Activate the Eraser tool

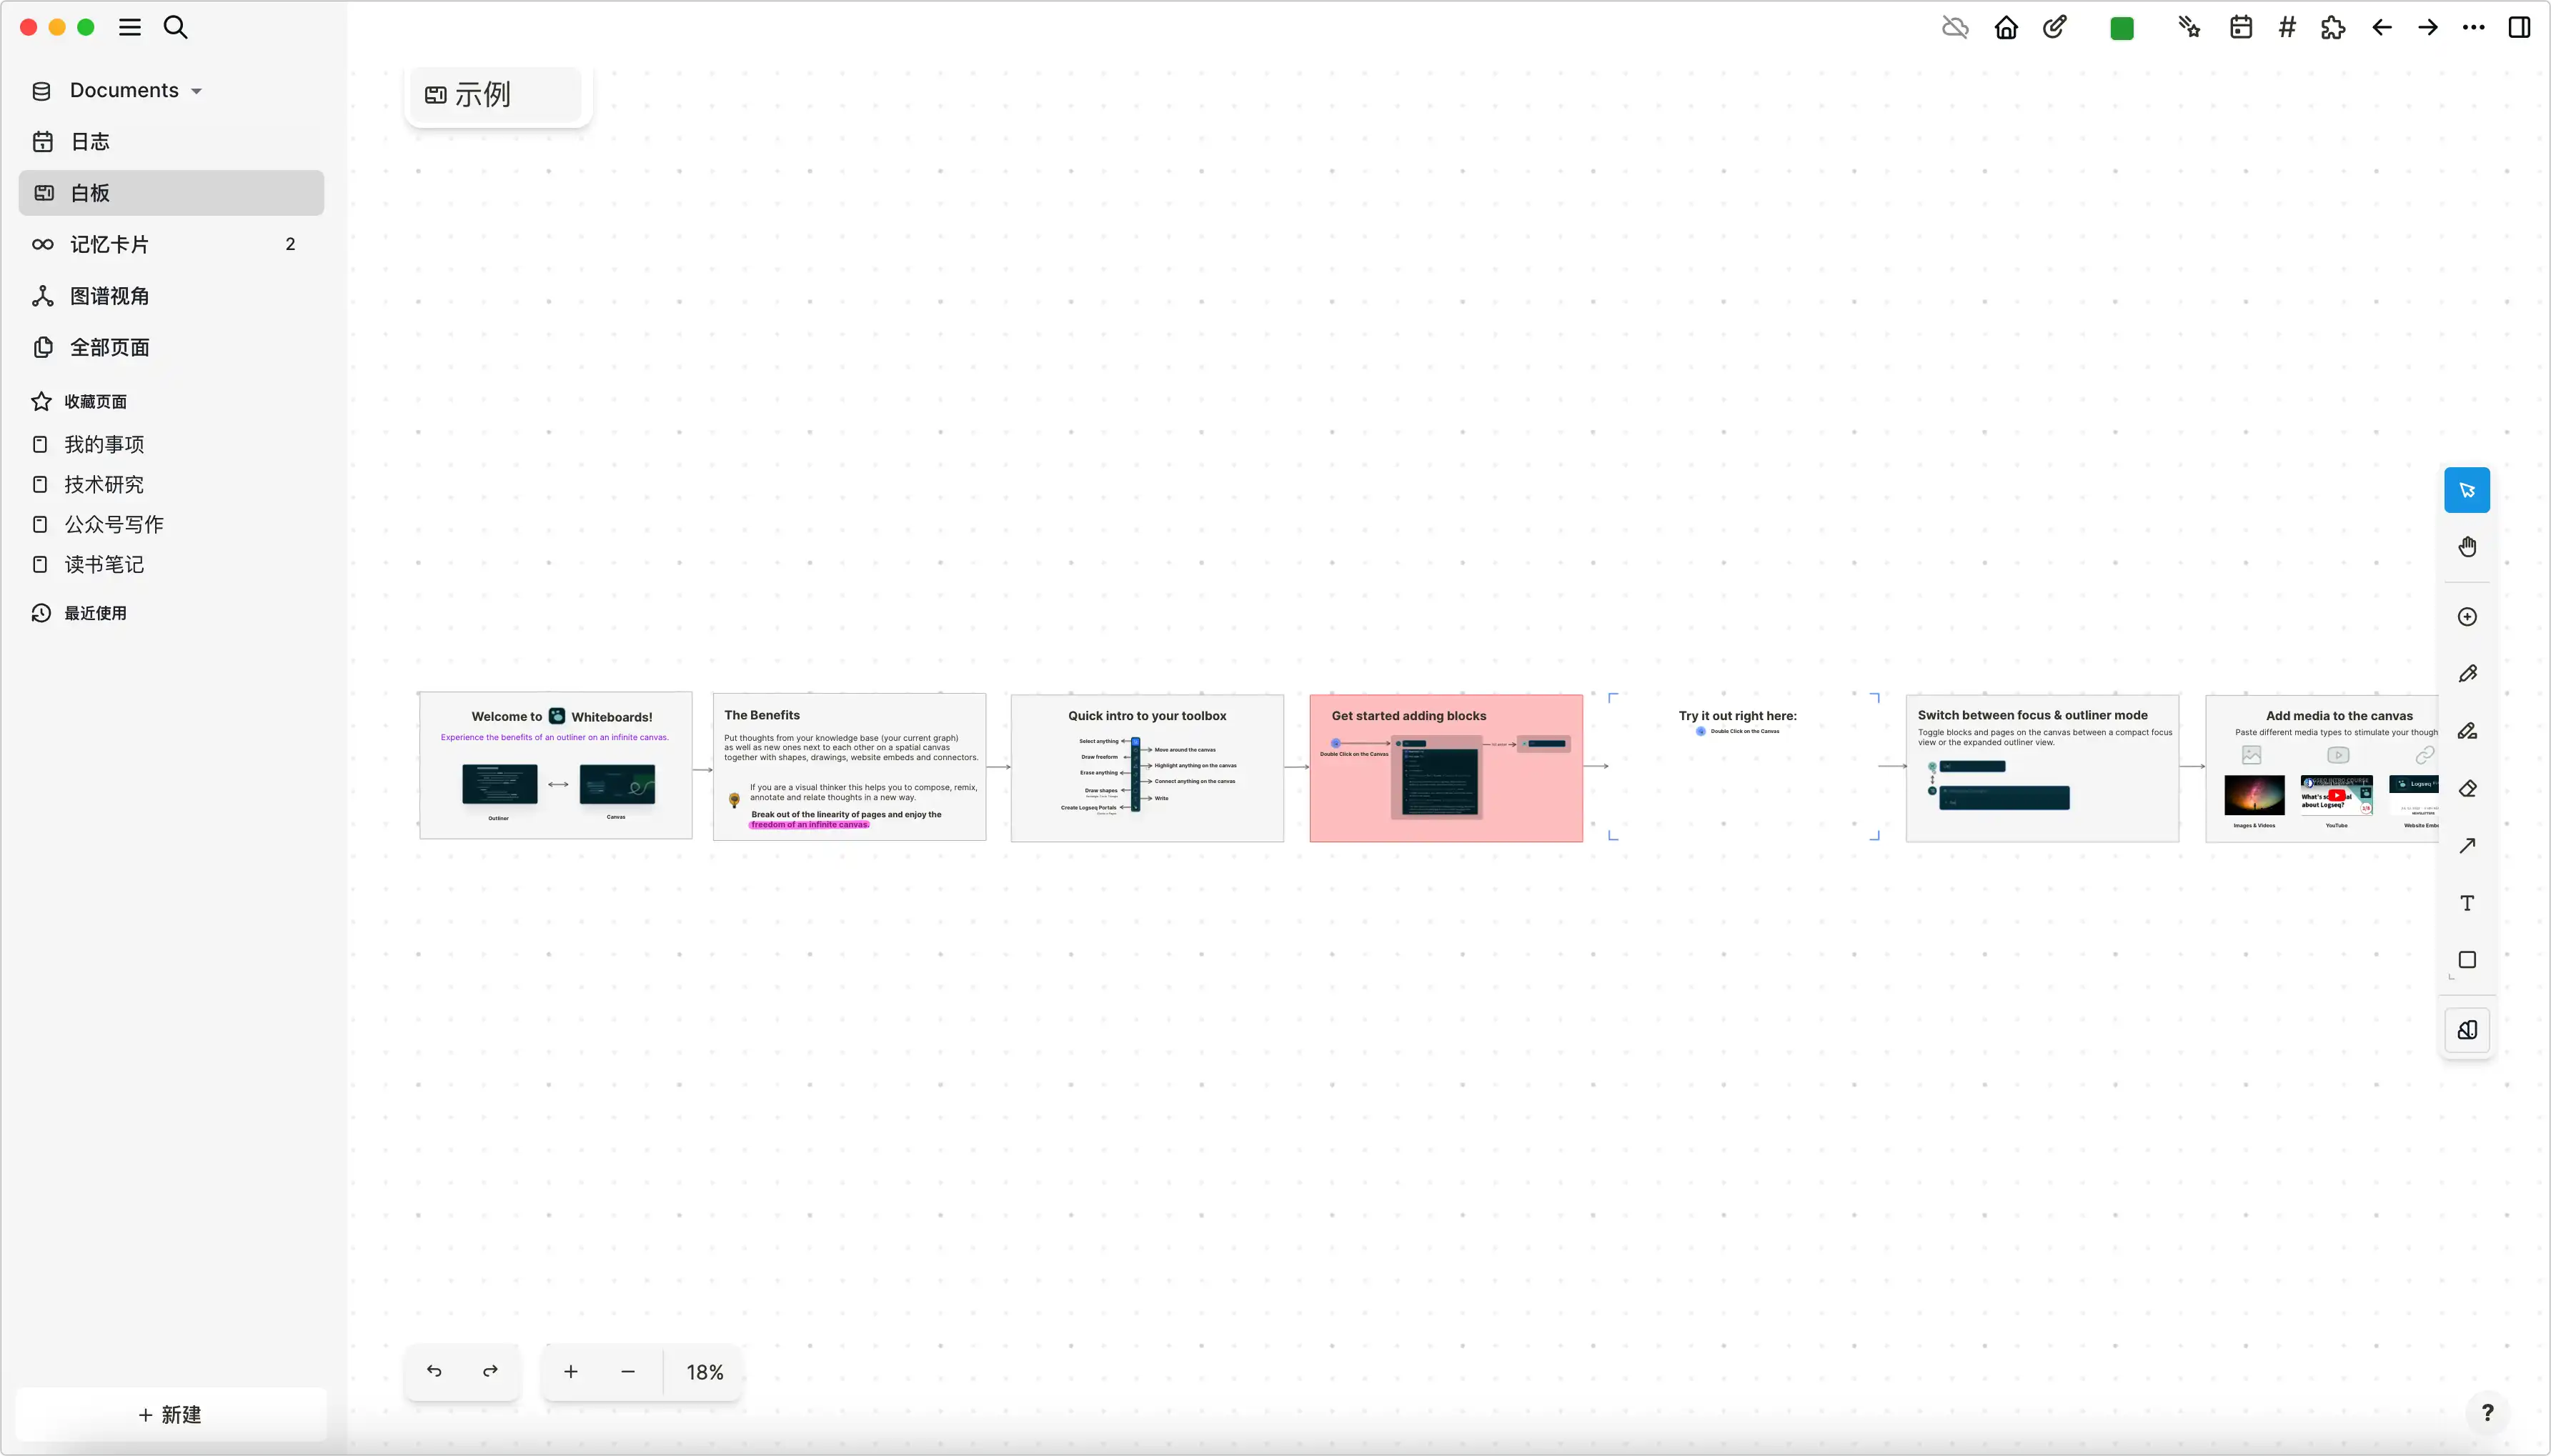[x=2467, y=789]
